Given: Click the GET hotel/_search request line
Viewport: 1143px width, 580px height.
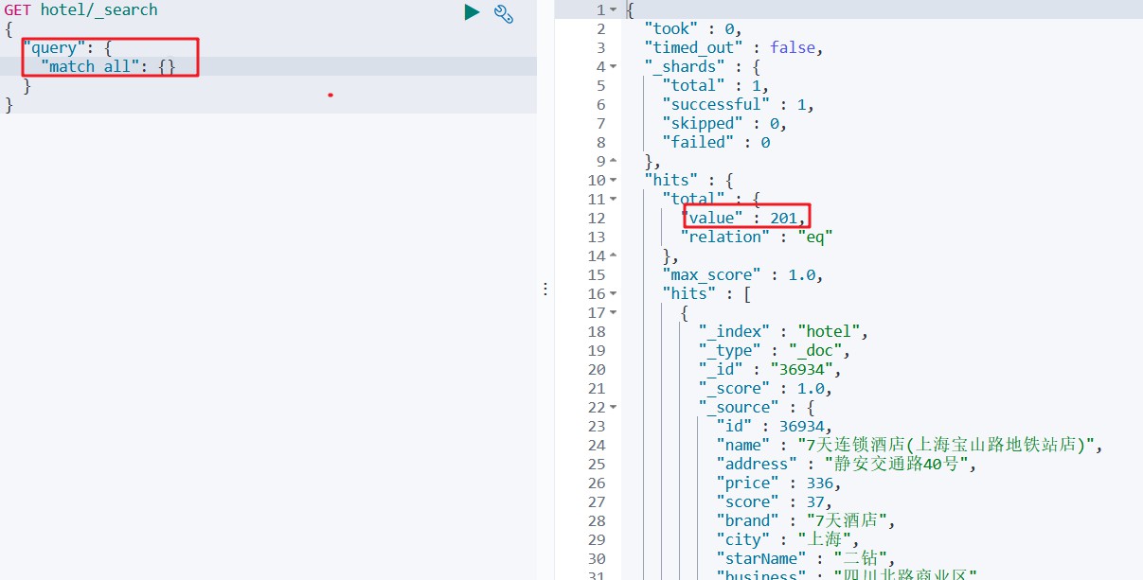Looking at the screenshot, I should [81, 9].
